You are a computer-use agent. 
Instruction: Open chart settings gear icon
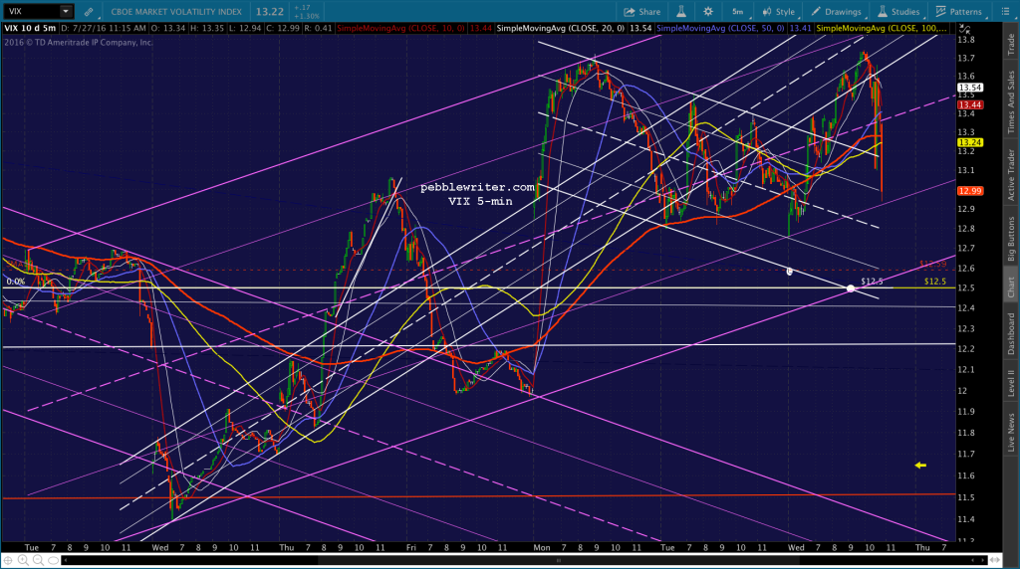click(708, 12)
